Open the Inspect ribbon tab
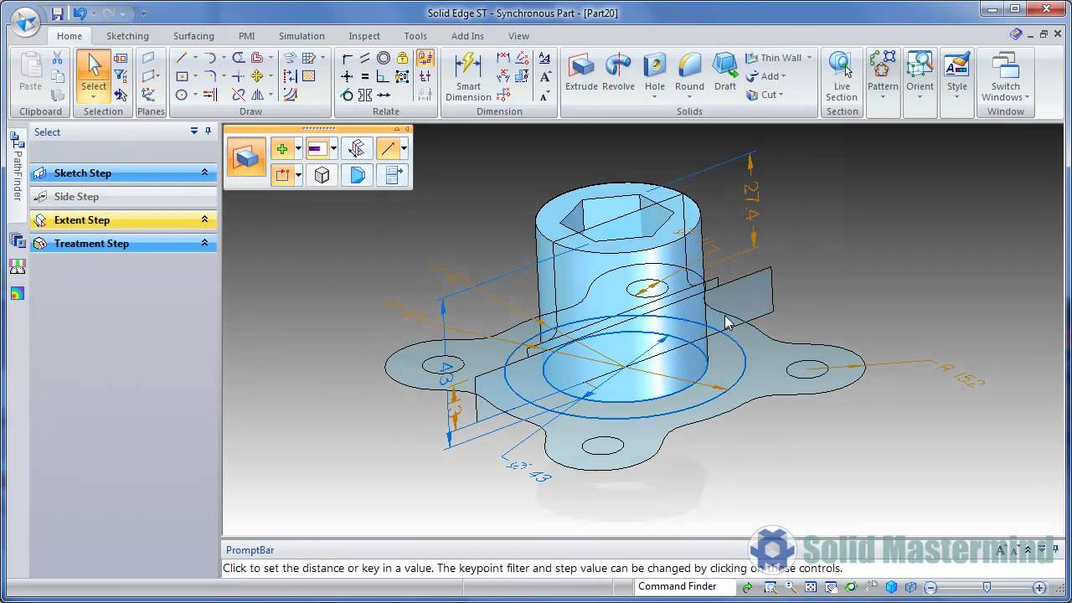Image resolution: width=1072 pixels, height=603 pixels. [364, 36]
